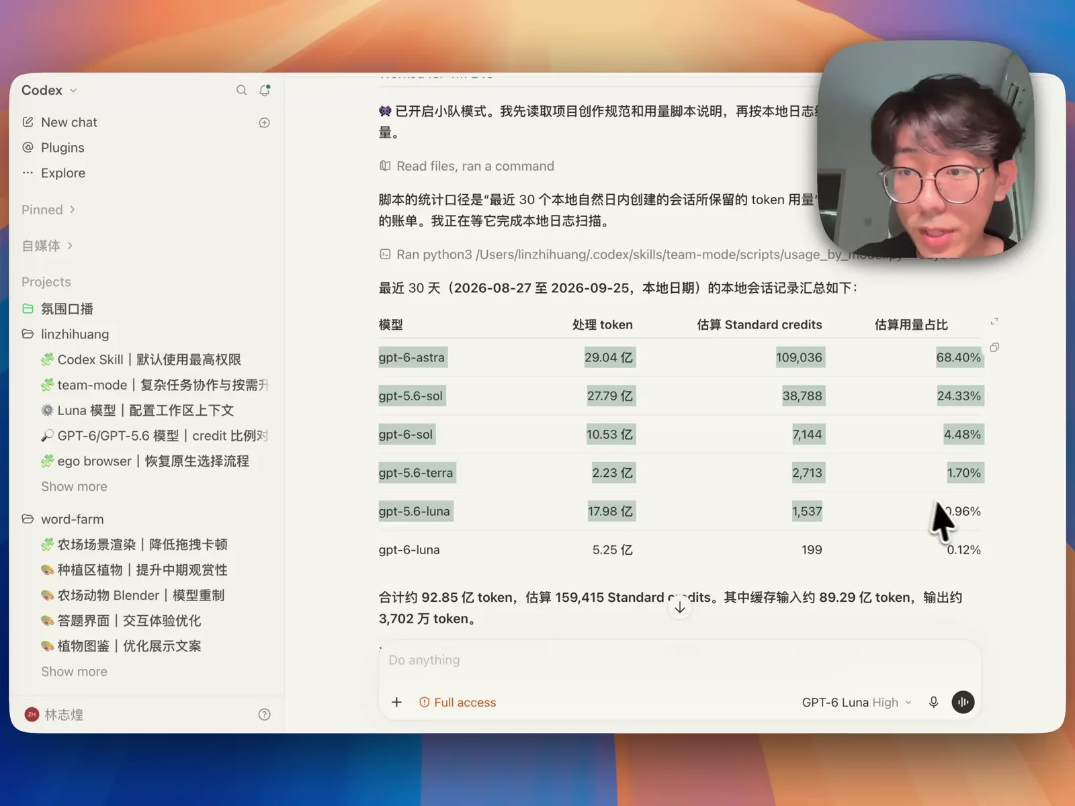This screenshot has width=1075, height=806.
Task: Open the search icon in sidebar header
Action: [241, 90]
